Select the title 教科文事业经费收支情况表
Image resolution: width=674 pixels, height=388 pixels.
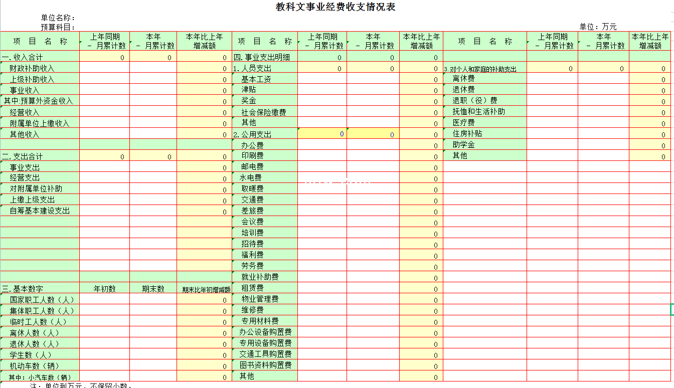335,7
